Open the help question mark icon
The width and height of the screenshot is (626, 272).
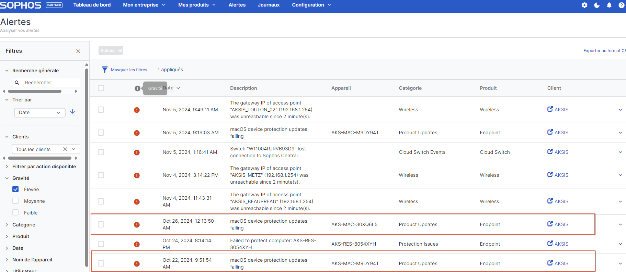622,5
